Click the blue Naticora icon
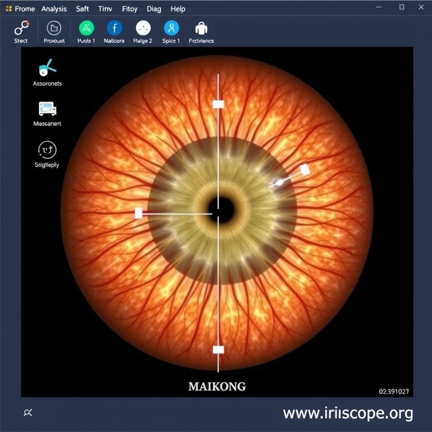Screen dimensions: 432x432 click(113, 30)
